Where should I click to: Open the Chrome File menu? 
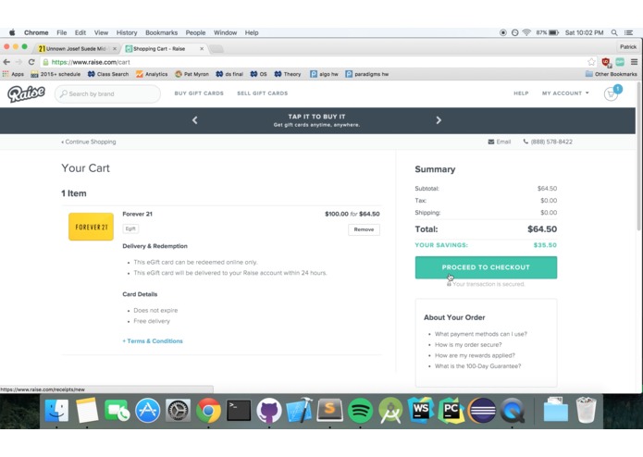tap(61, 32)
